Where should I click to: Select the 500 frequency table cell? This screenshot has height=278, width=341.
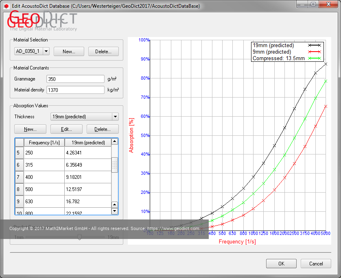(44, 189)
